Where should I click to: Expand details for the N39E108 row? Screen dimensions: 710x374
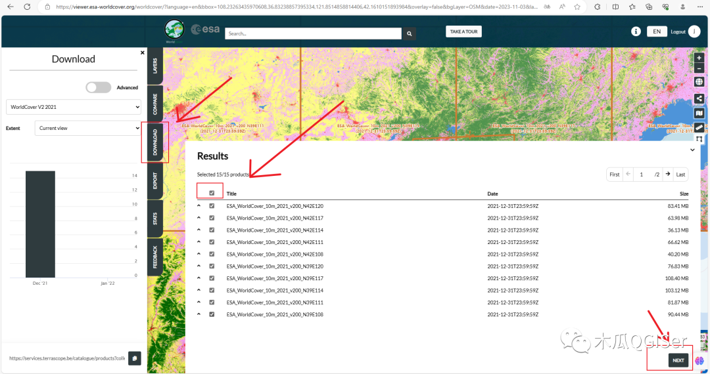pos(199,314)
